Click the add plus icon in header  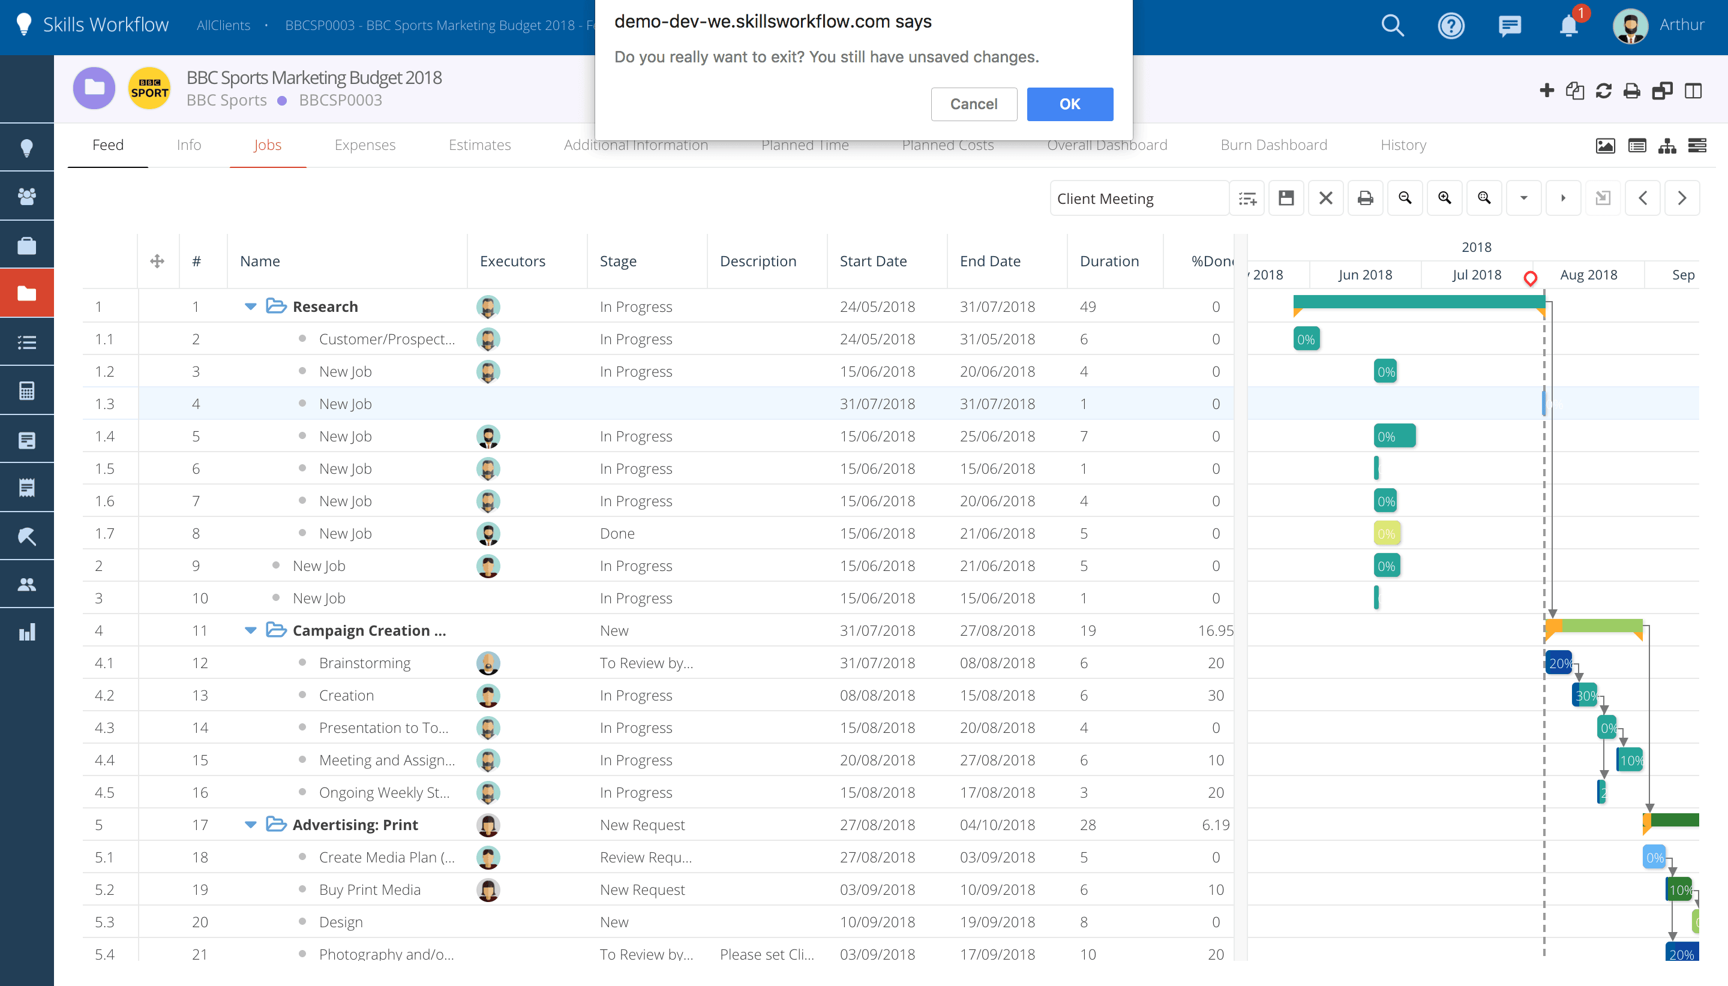click(1546, 91)
